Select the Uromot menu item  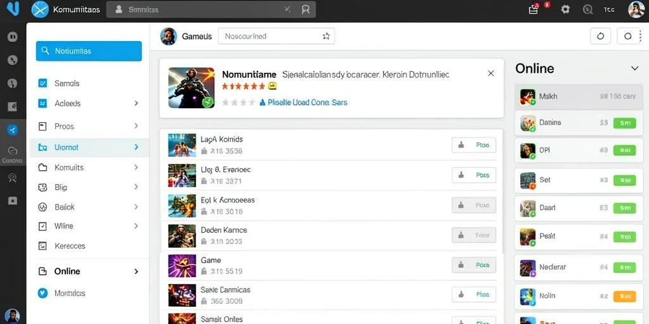click(x=89, y=147)
